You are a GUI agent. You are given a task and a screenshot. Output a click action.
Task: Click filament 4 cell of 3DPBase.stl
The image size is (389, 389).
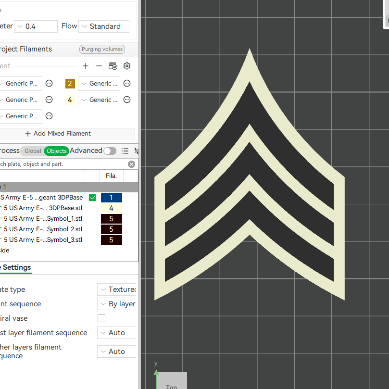(x=112, y=208)
